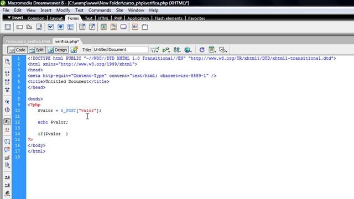Screen dimensions: 354x199
Task: Switch to the Application insert tab
Action: [x=138, y=18]
